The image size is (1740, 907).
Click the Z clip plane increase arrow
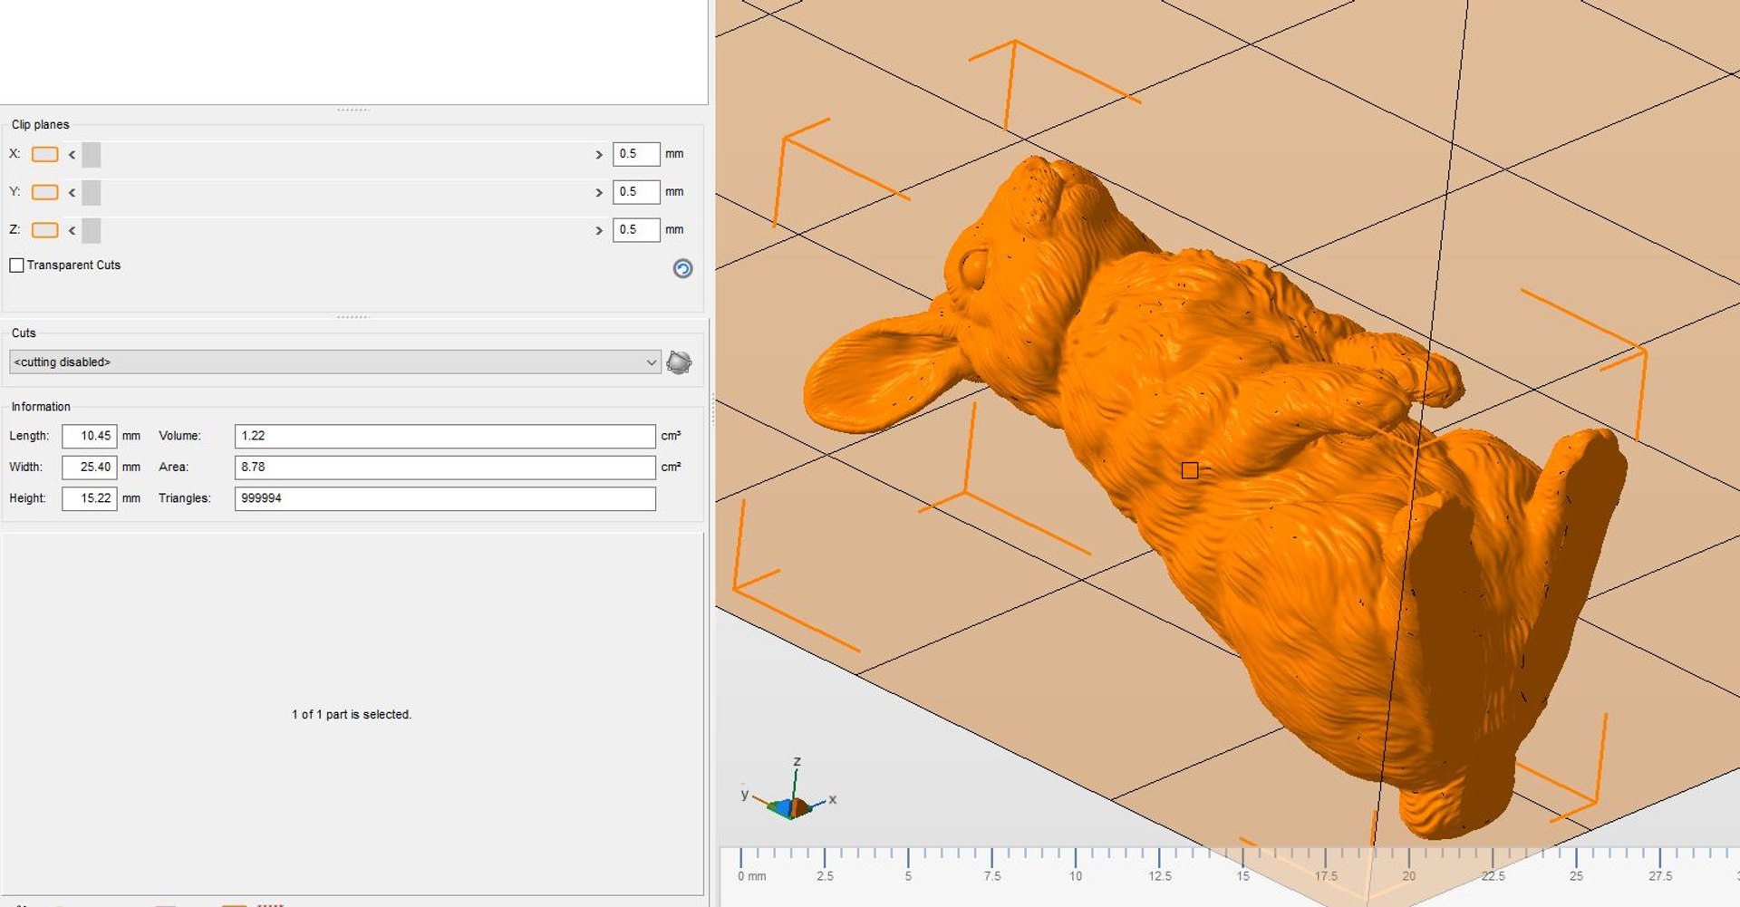coord(598,231)
